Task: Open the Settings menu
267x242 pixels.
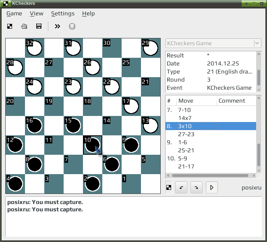Action: point(63,13)
